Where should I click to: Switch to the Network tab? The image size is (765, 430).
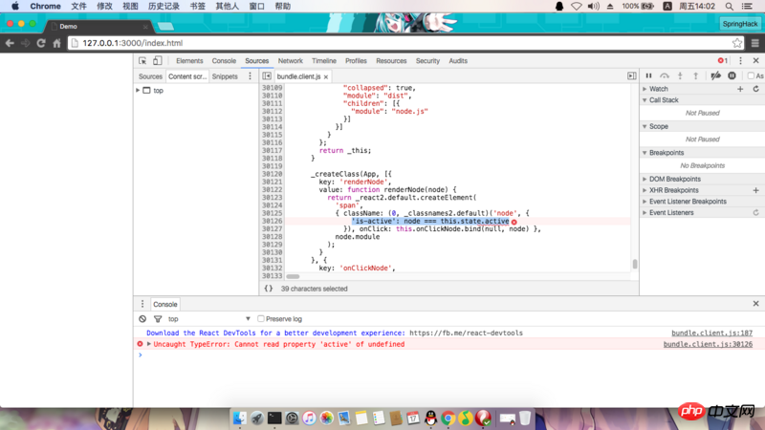290,60
